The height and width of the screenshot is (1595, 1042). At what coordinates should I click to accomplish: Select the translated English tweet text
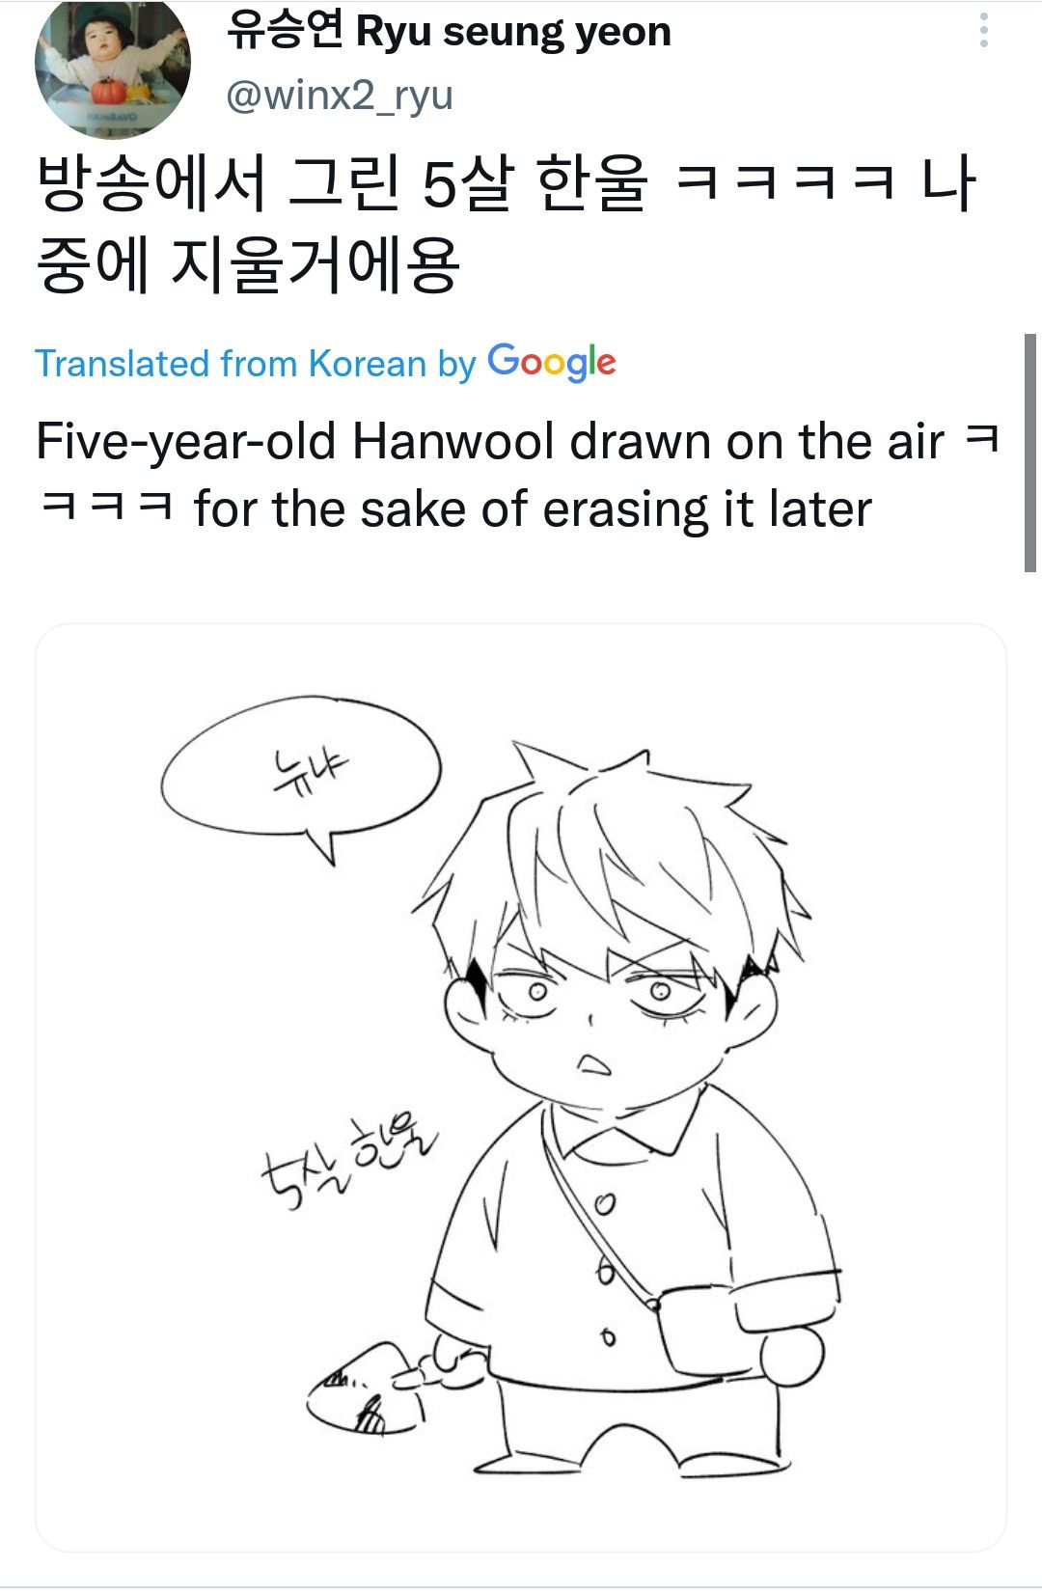point(518,476)
